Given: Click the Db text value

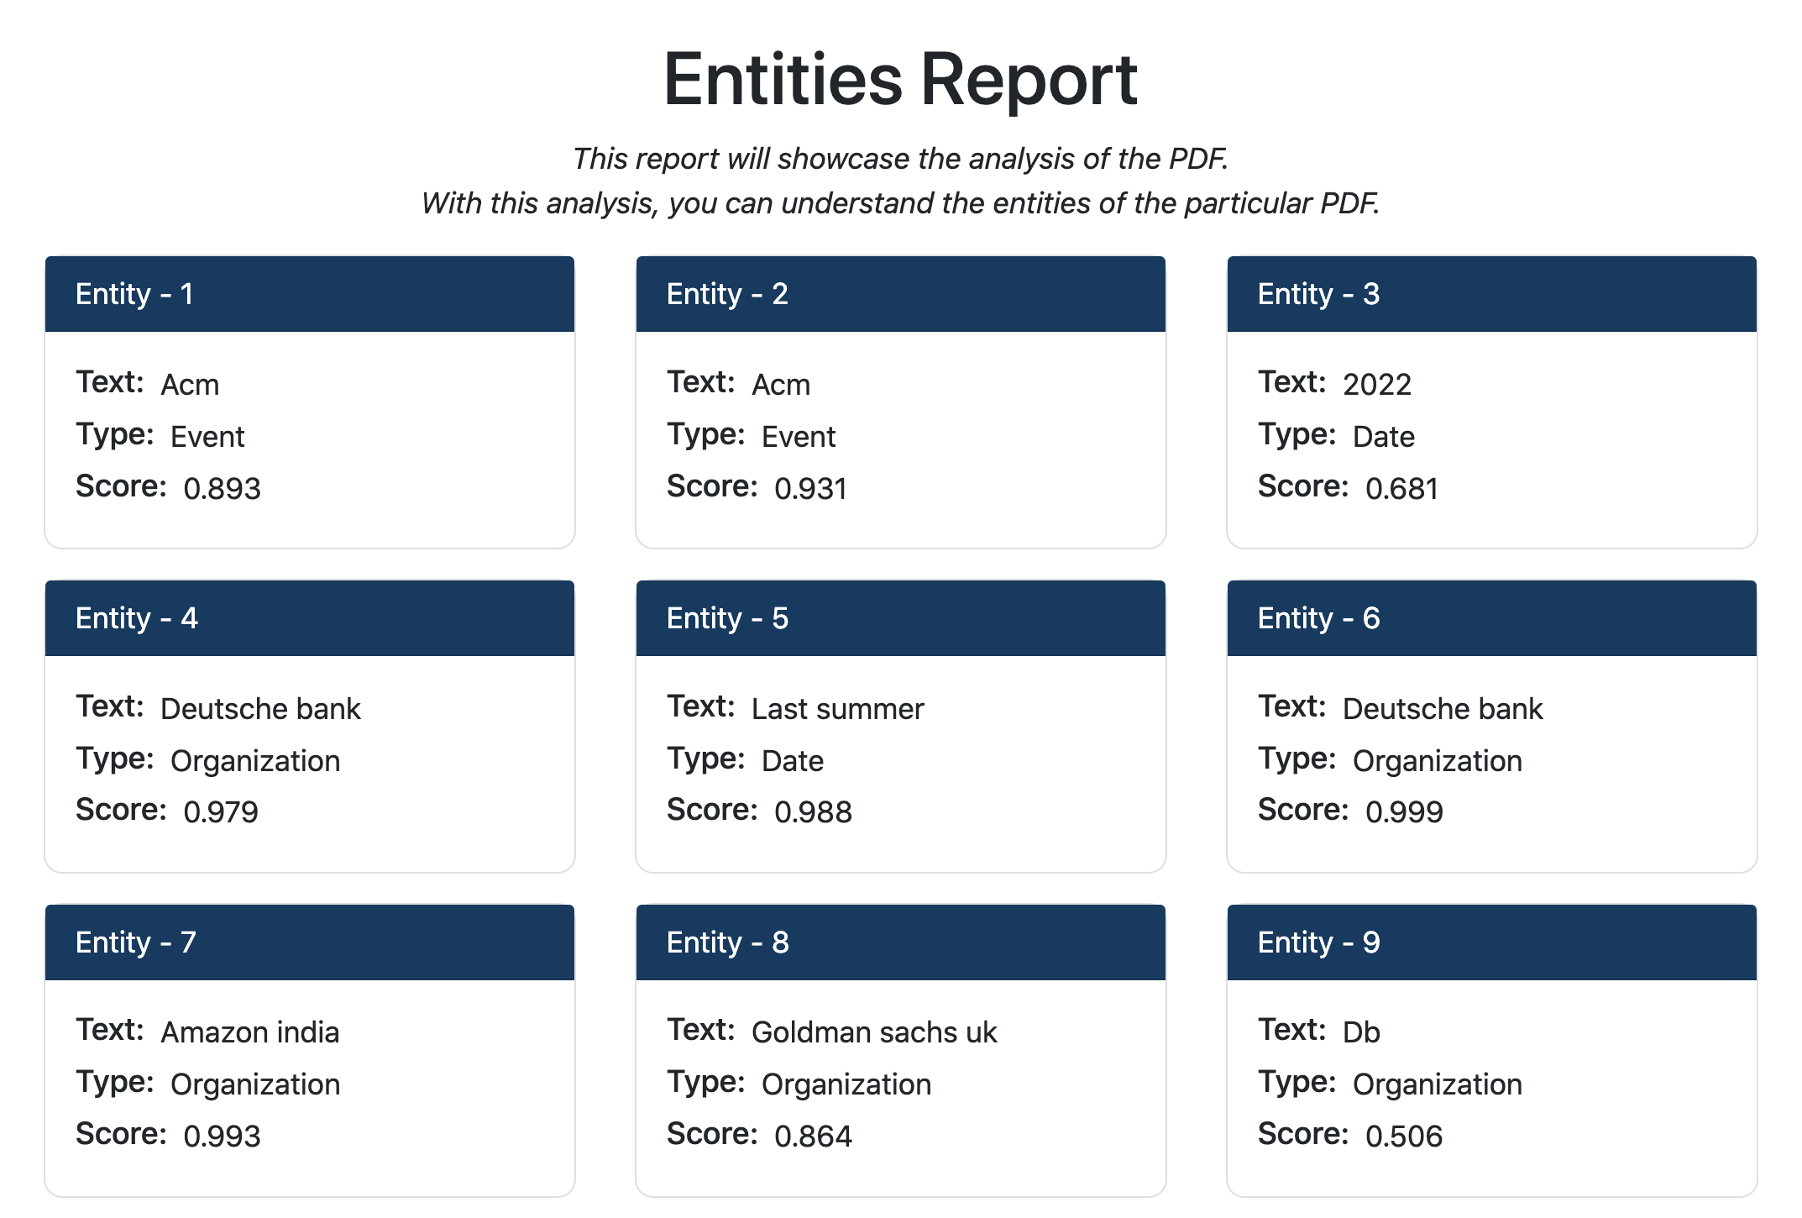Looking at the screenshot, I should pyautogui.click(x=1360, y=1032).
